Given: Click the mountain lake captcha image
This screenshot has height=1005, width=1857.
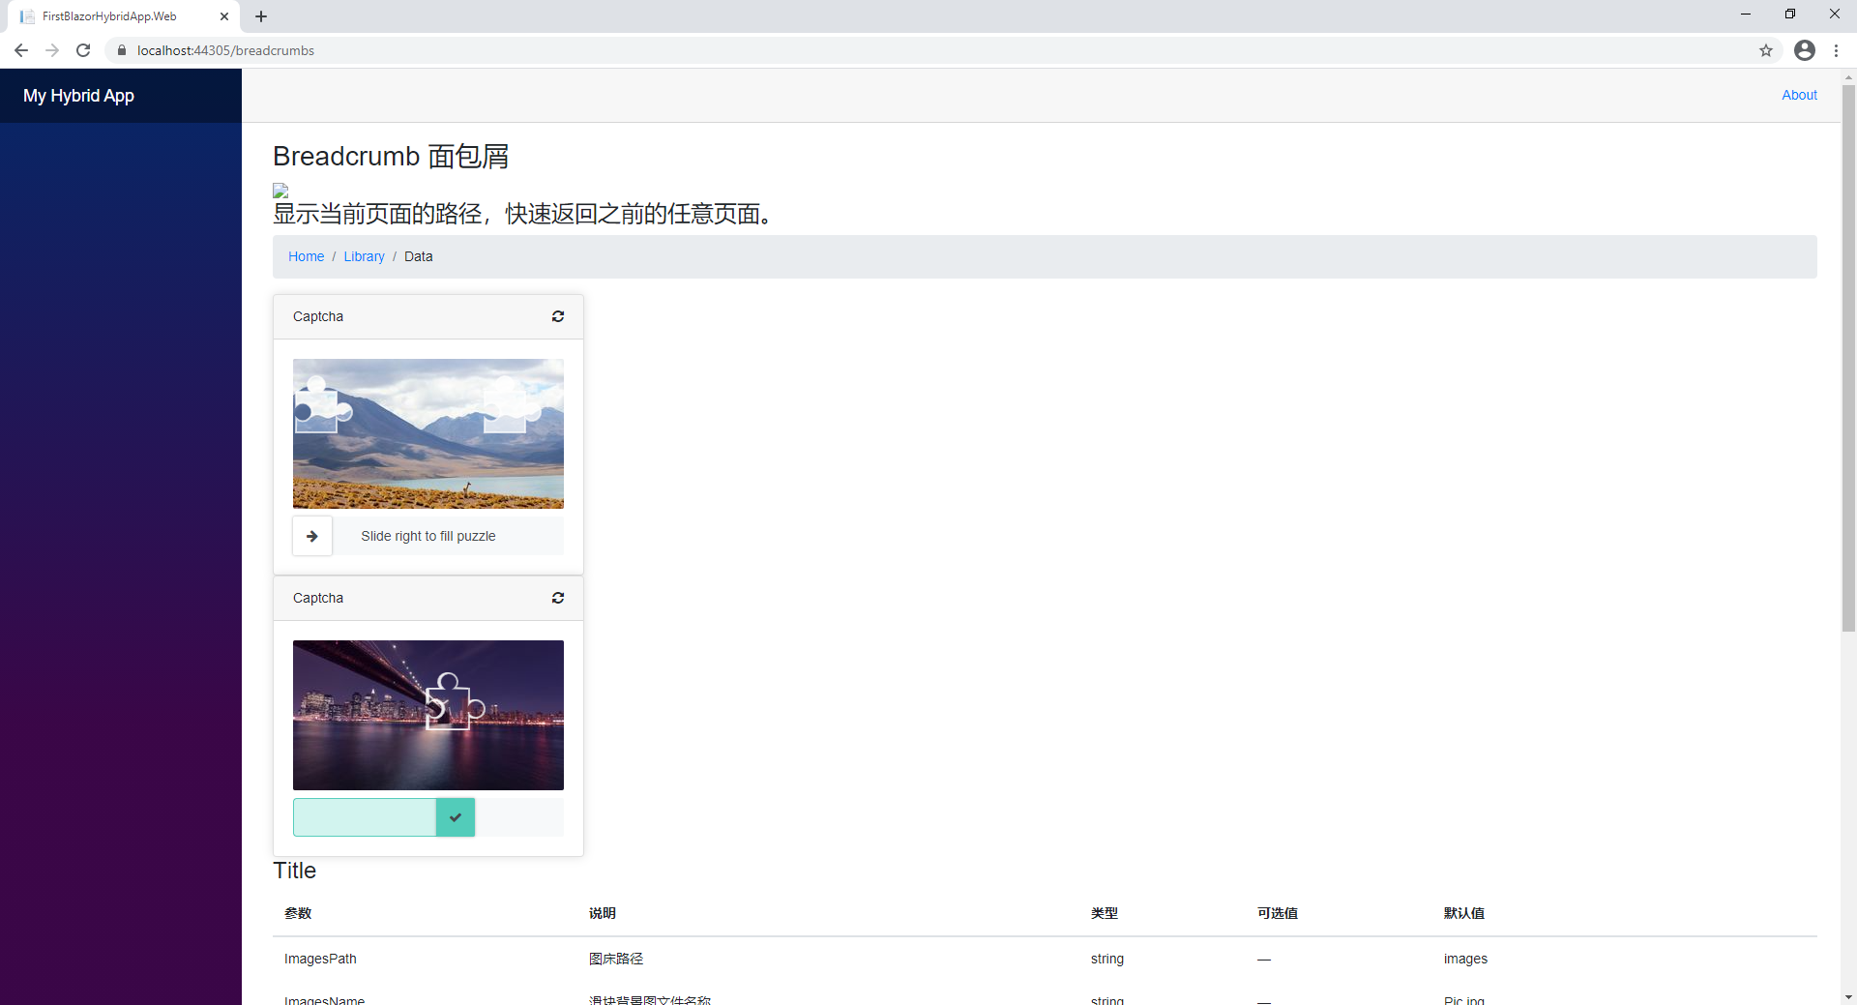Looking at the screenshot, I should click(x=428, y=433).
